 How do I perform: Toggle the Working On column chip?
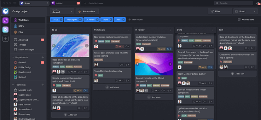point(73,20)
